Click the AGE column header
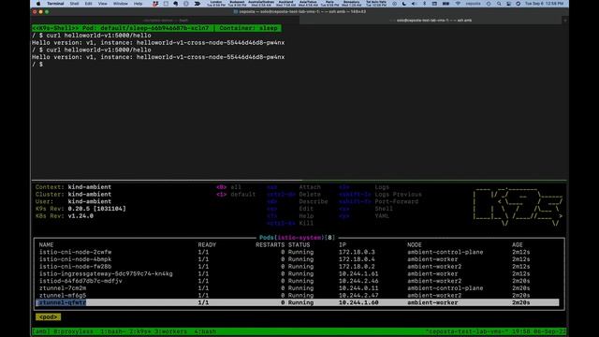The height and width of the screenshot is (337, 599). (518, 244)
